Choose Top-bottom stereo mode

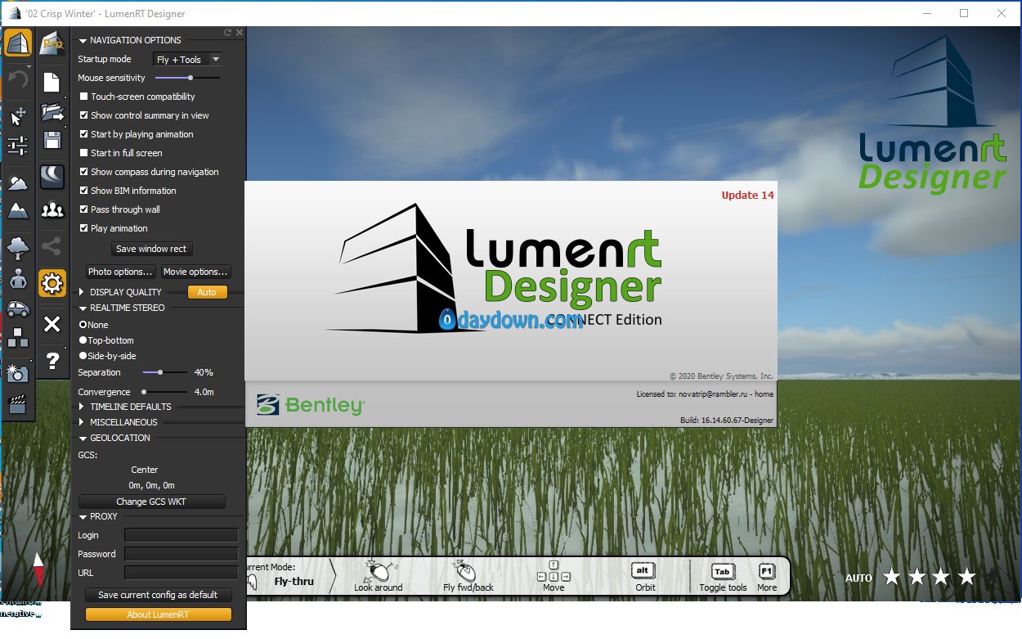(x=83, y=340)
